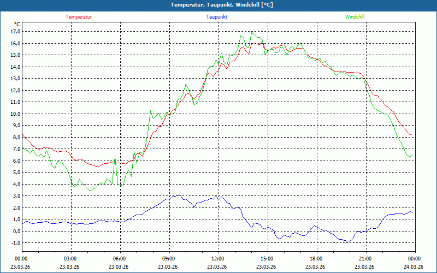Screen dimensions: 437x273
Task: Select the green Windchill legend label
Action: [x=355, y=17]
